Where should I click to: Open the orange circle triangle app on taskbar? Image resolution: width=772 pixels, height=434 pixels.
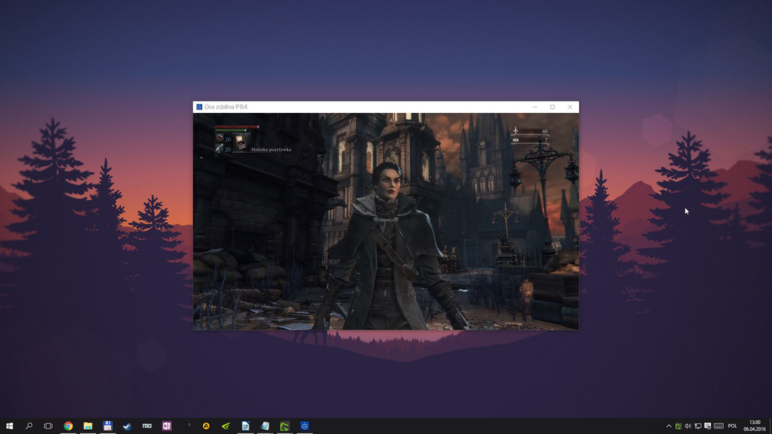[206, 426]
